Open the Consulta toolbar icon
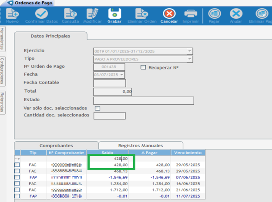This screenshot has width=272, height=202. 71,15
